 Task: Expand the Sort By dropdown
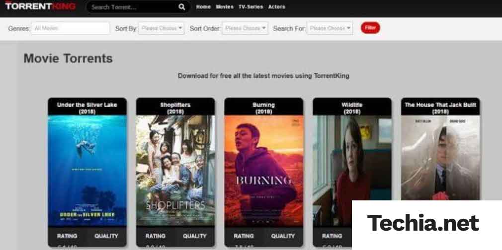[x=162, y=28]
